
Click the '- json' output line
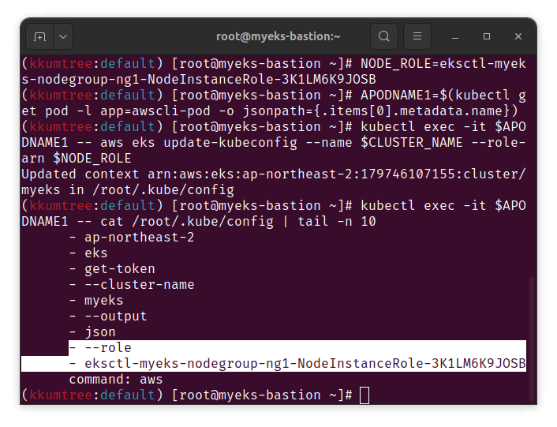pos(92,332)
